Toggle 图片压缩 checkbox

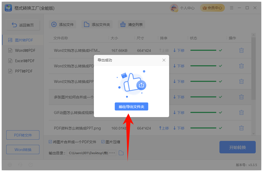tap(103, 142)
